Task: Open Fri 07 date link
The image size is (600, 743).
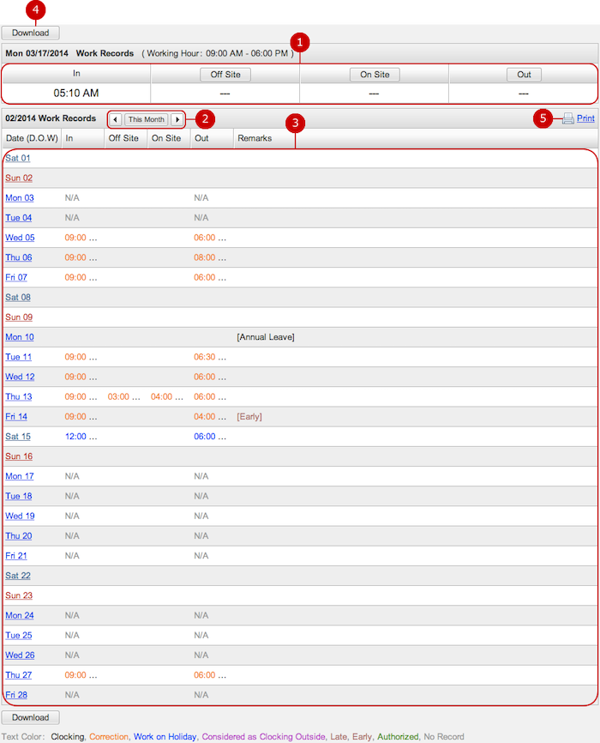Action: click(16, 278)
